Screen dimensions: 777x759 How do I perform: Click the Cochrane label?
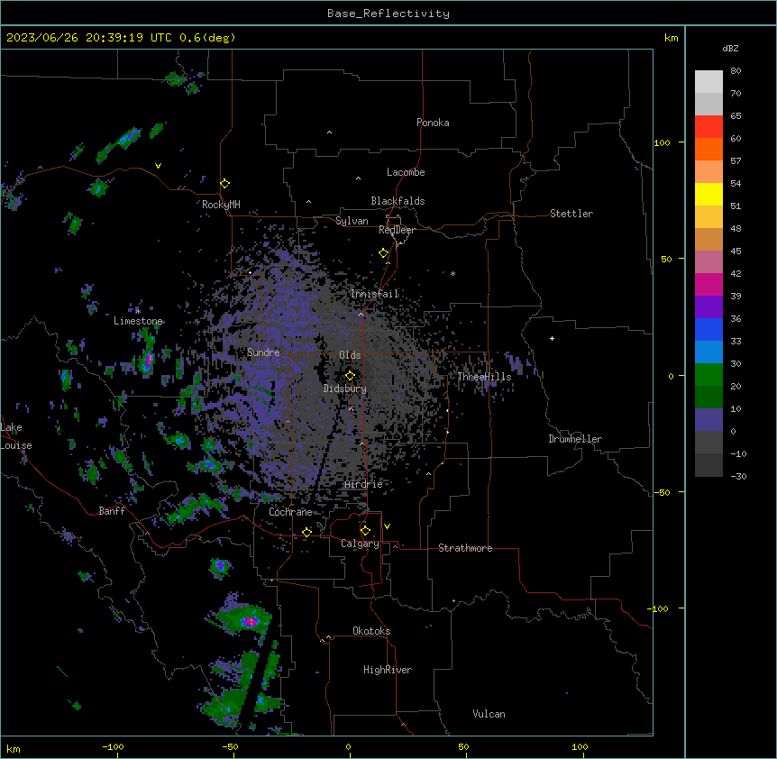tap(290, 512)
